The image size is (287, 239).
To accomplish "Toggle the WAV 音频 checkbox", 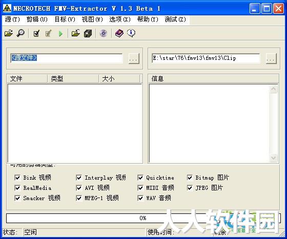I will (140, 198).
